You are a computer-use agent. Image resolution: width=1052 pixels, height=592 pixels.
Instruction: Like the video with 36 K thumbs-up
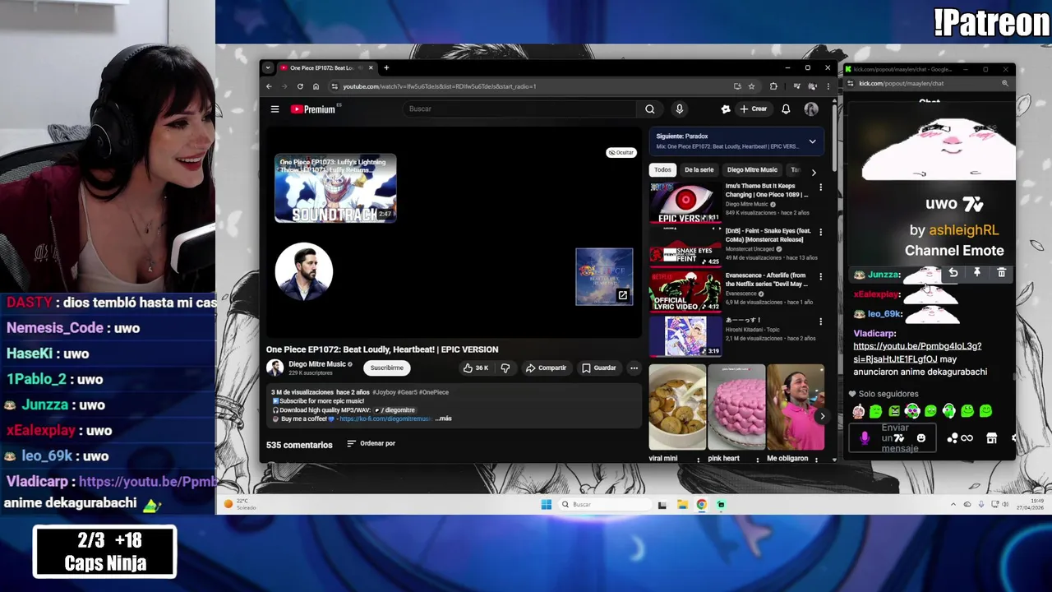click(x=475, y=368)
